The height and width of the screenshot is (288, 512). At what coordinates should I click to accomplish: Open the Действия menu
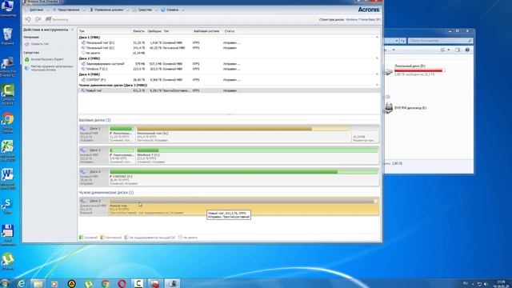[36, 10]
